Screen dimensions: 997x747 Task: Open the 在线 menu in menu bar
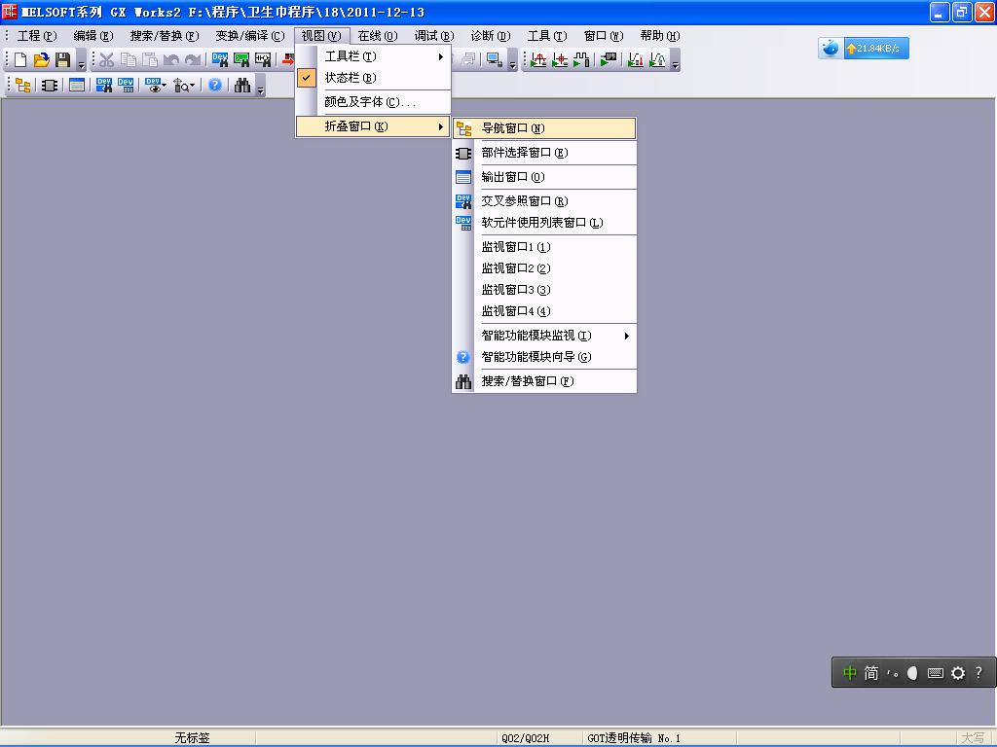click(x=377, y=36)
